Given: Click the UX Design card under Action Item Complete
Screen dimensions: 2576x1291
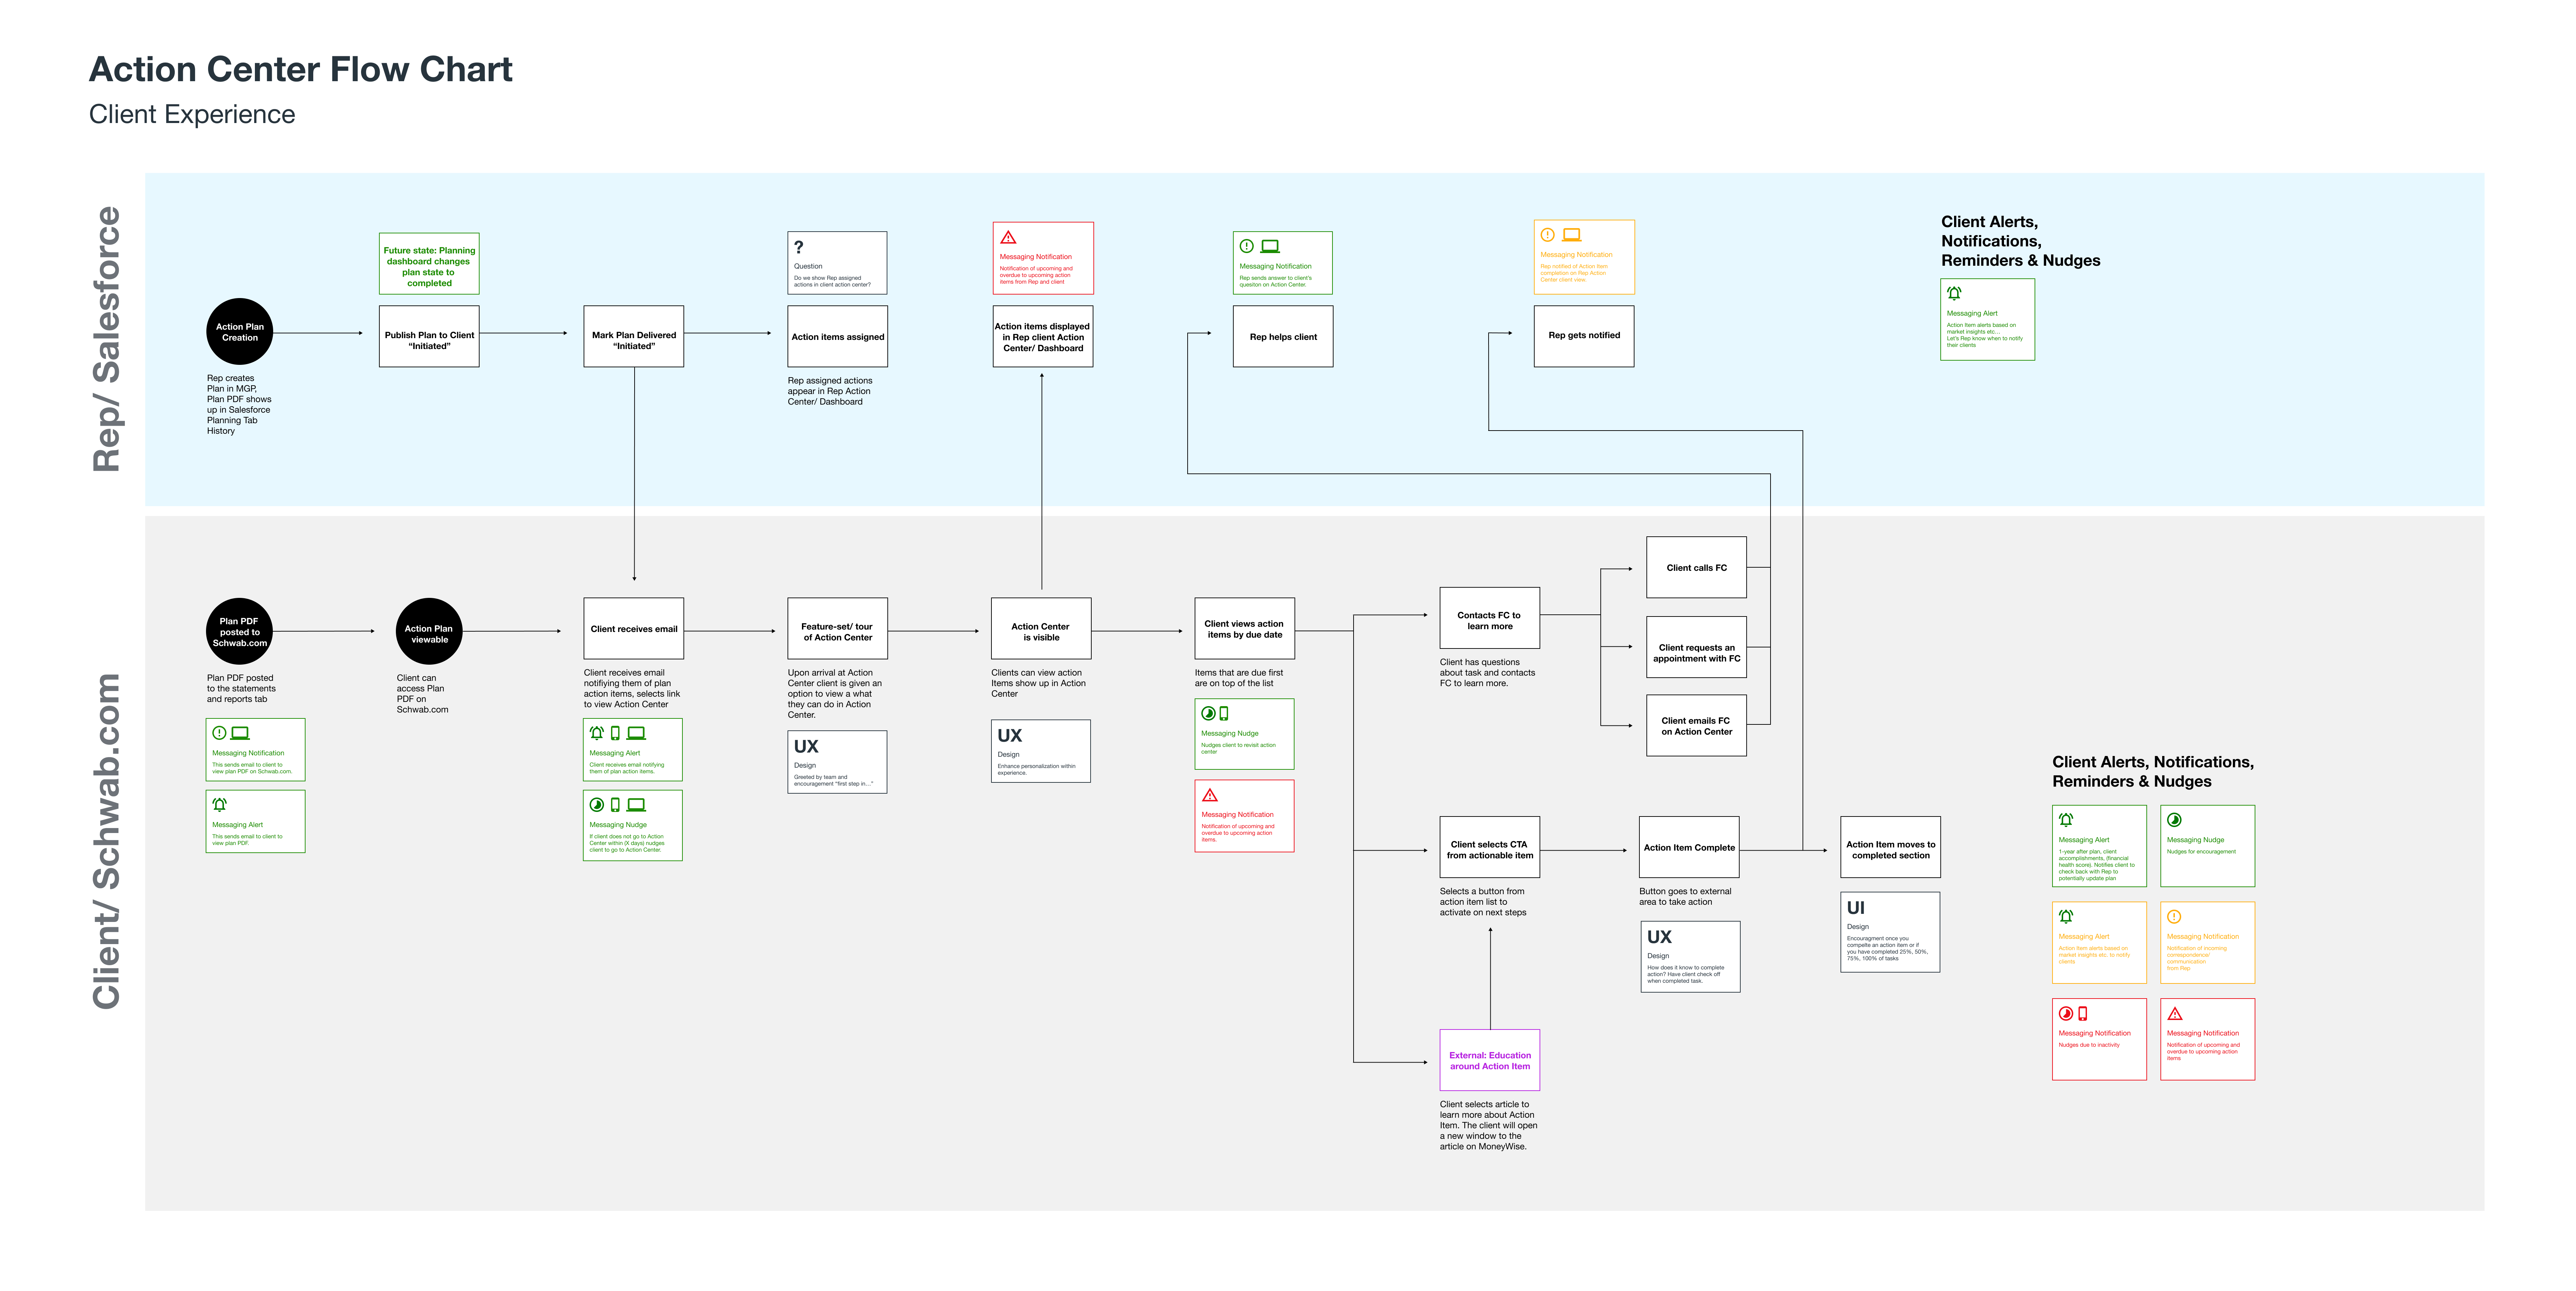Looking at the screenshot, I should click(1690, 957).
